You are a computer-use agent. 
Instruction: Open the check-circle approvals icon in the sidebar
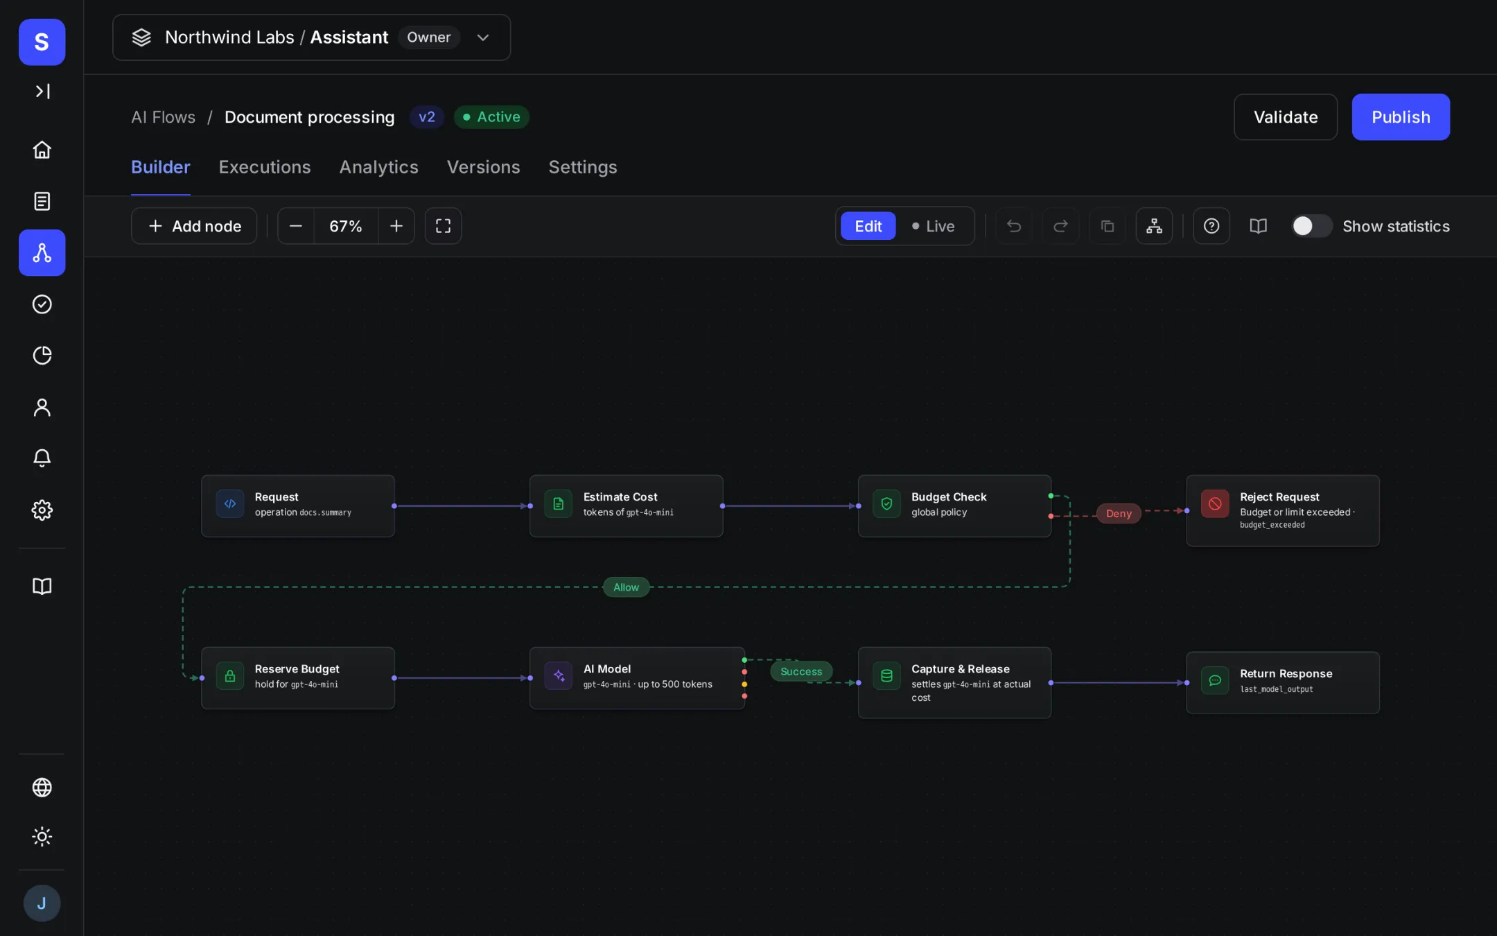click(x=42, y=304)
